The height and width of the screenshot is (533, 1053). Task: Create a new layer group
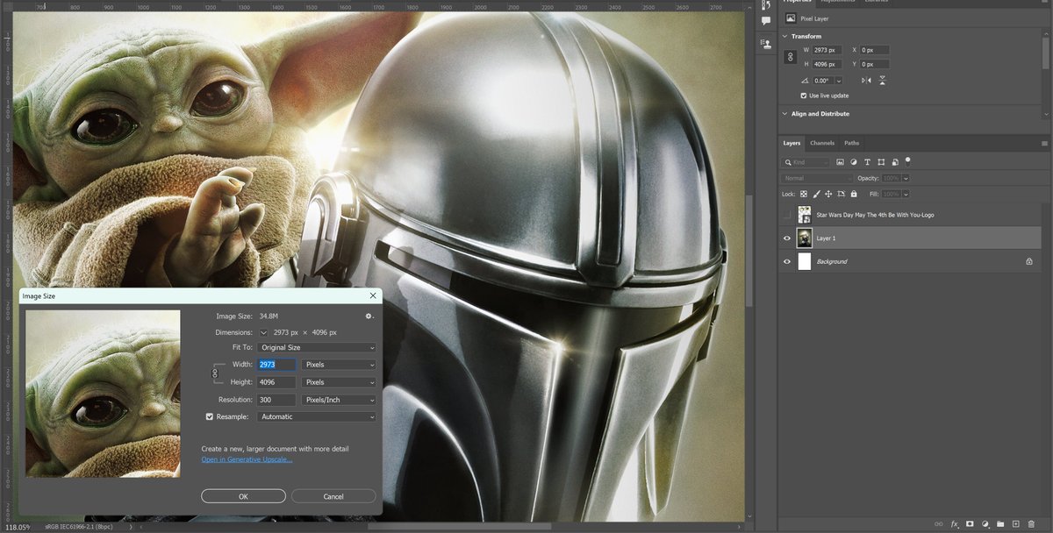click(999, 523)
